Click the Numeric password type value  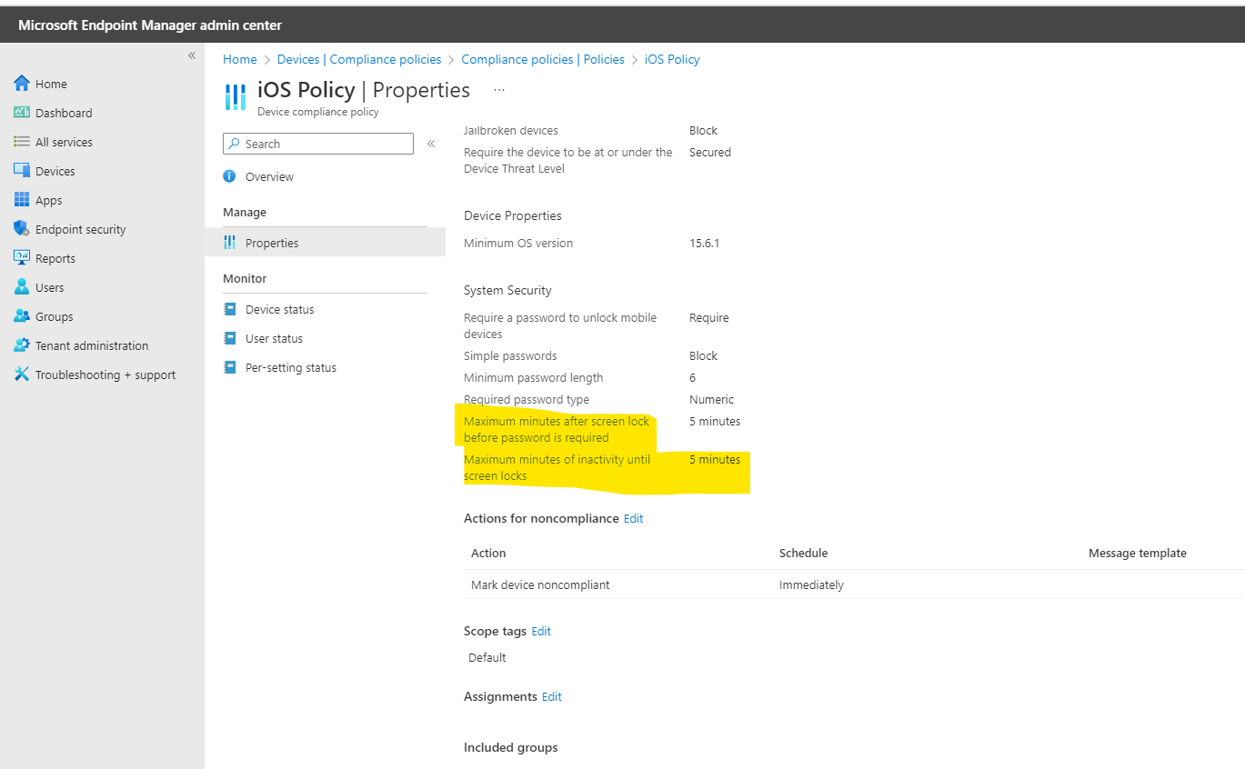711,399
